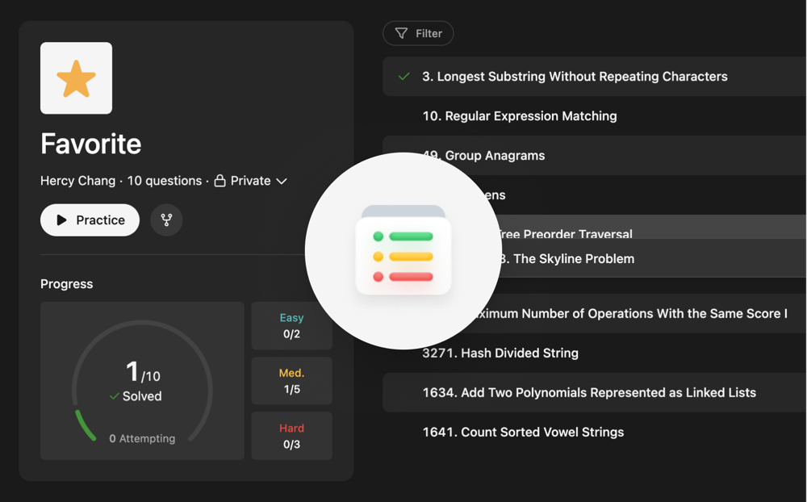The height and width of the screenshot is (502, 807).
Task: Click the play triangle icon in Practice
Action: (61, 220)
